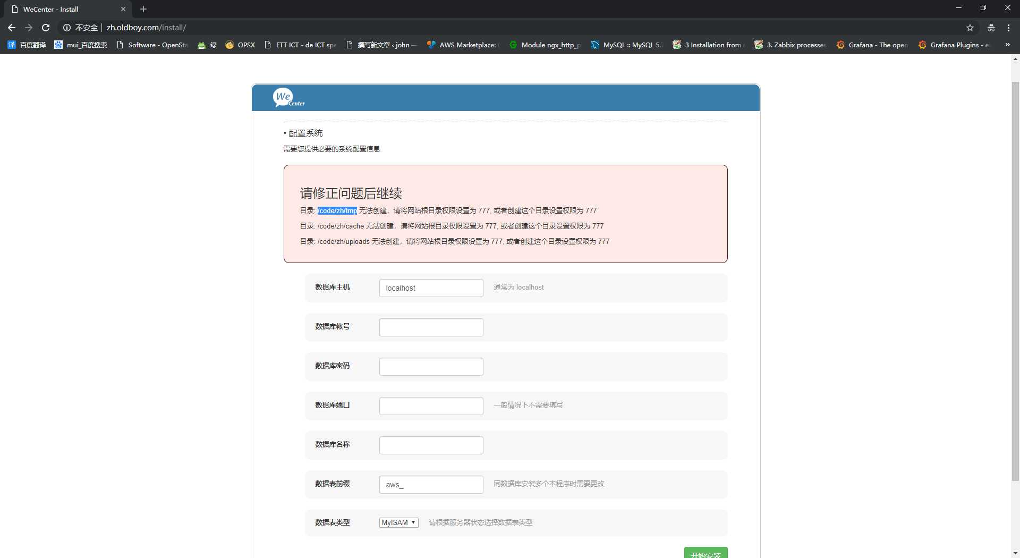Open Grafana Plugins bookmark
Viewport: 1020px width, 558px height.
(x=955, y=45)
